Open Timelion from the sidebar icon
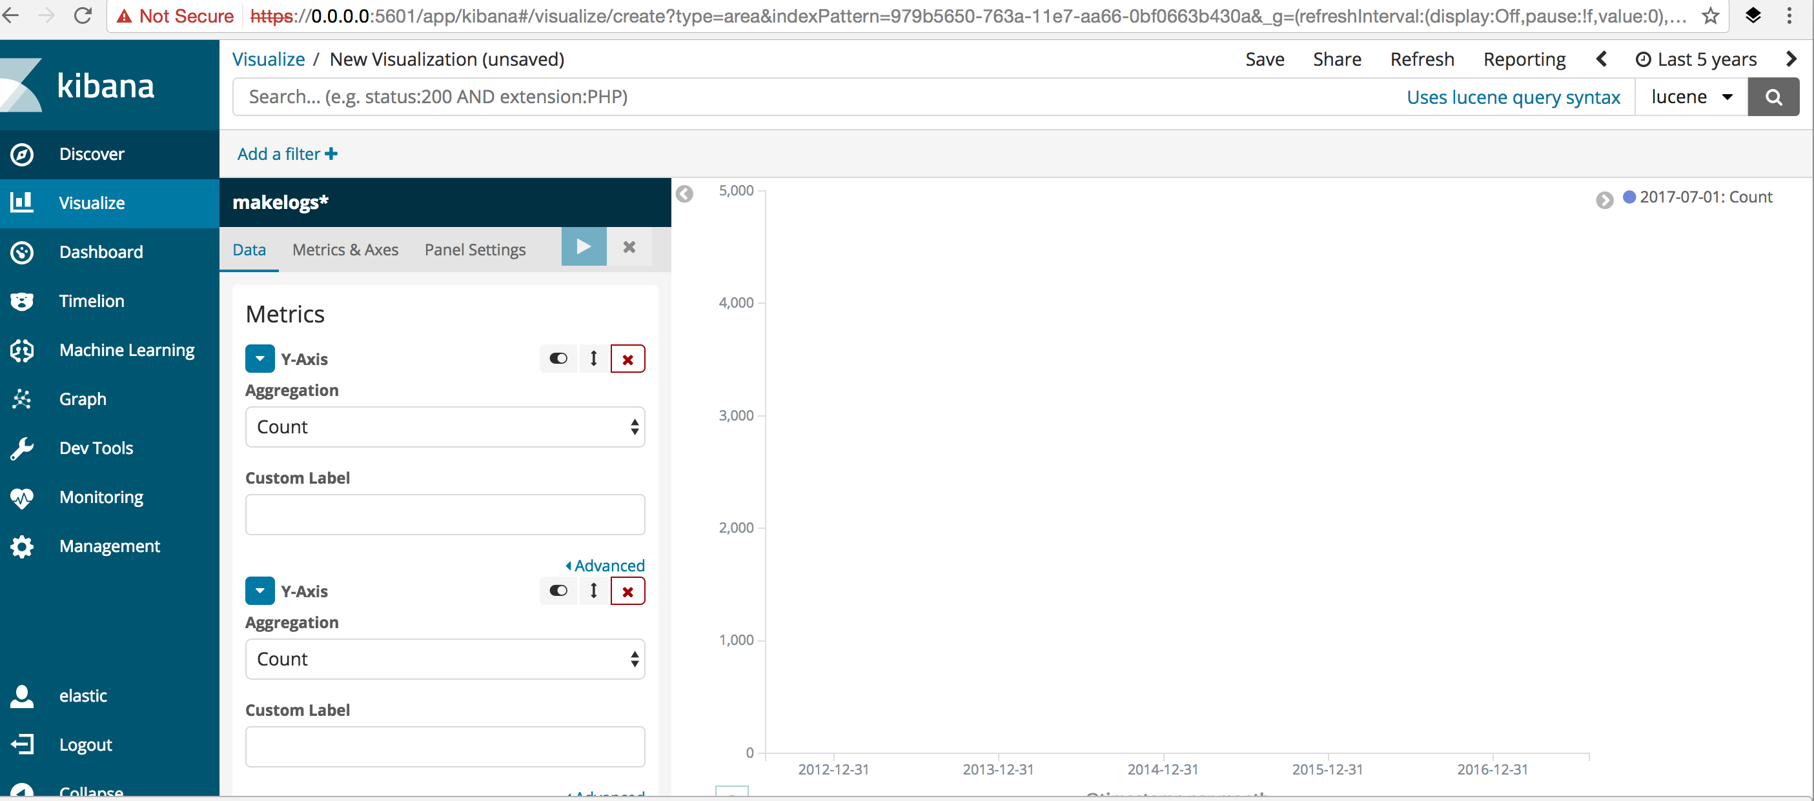The image size is (1814, 801). tap(22, 301)
